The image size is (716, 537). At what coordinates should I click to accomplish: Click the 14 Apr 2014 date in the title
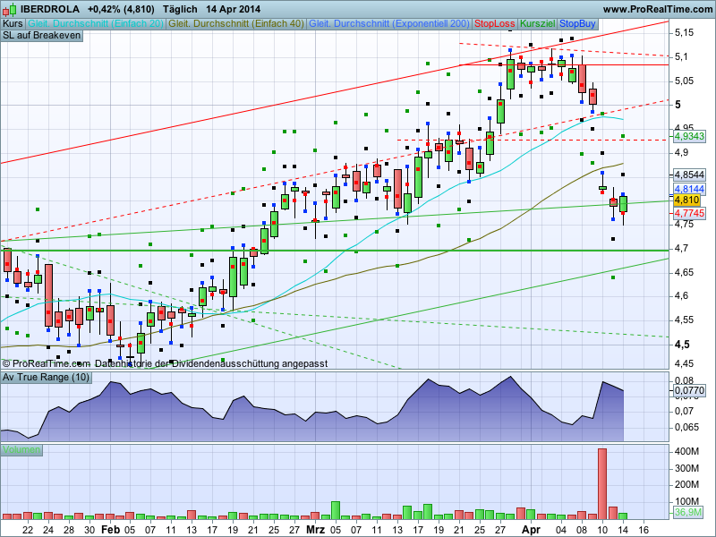(233, 9)
